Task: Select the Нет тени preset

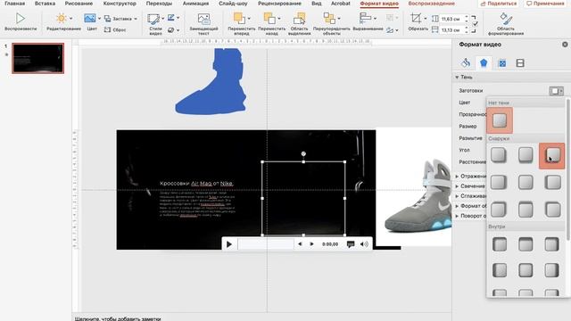Action: click(500, 120)
